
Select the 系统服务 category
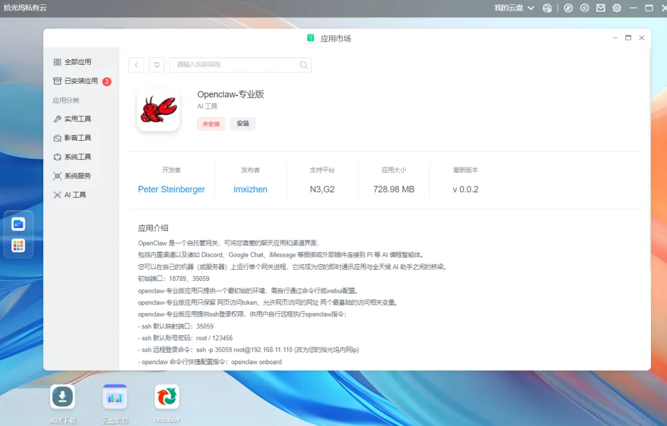(72, 175)
